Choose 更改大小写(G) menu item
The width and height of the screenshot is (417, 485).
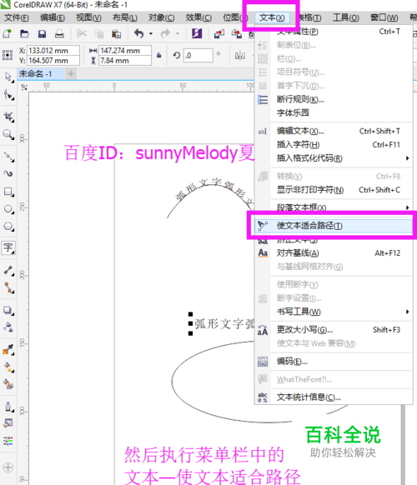coord(334,330)
